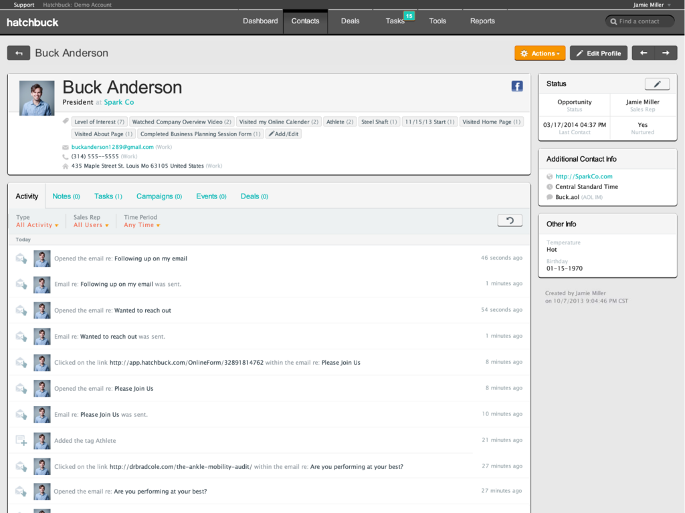Switch to the Campaigns (0) tab

pos(159,196)
